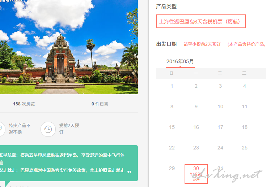Click the green 五星航空 highlight box
This screenshot has width=266, height=187.
point(69,163)
